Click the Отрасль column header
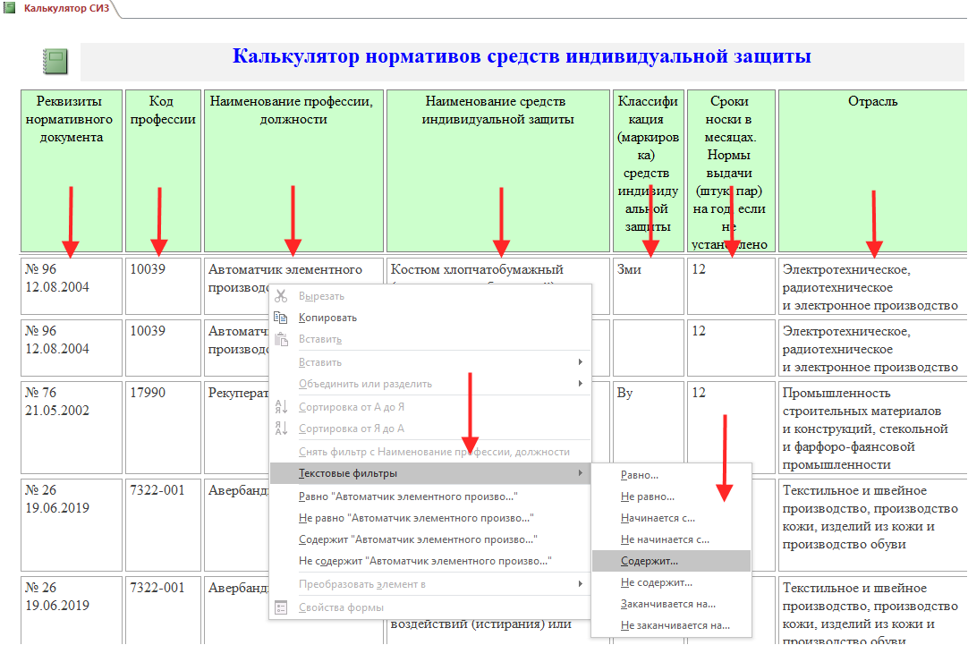 click(x=873, y=171)
